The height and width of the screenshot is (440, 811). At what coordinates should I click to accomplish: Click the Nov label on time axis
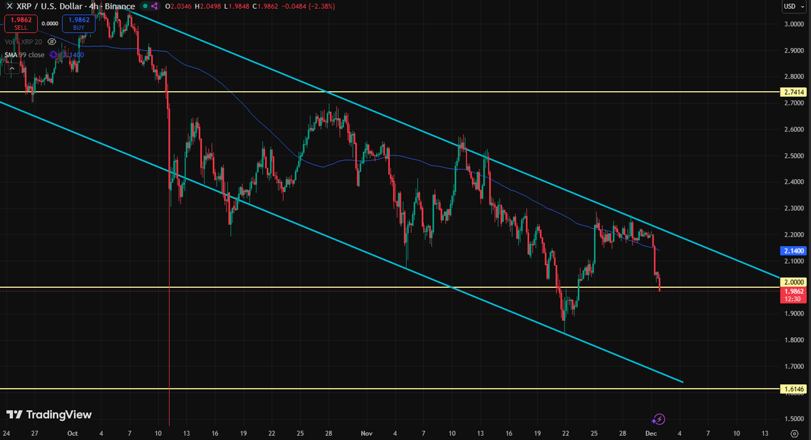[x=366, y=432]
